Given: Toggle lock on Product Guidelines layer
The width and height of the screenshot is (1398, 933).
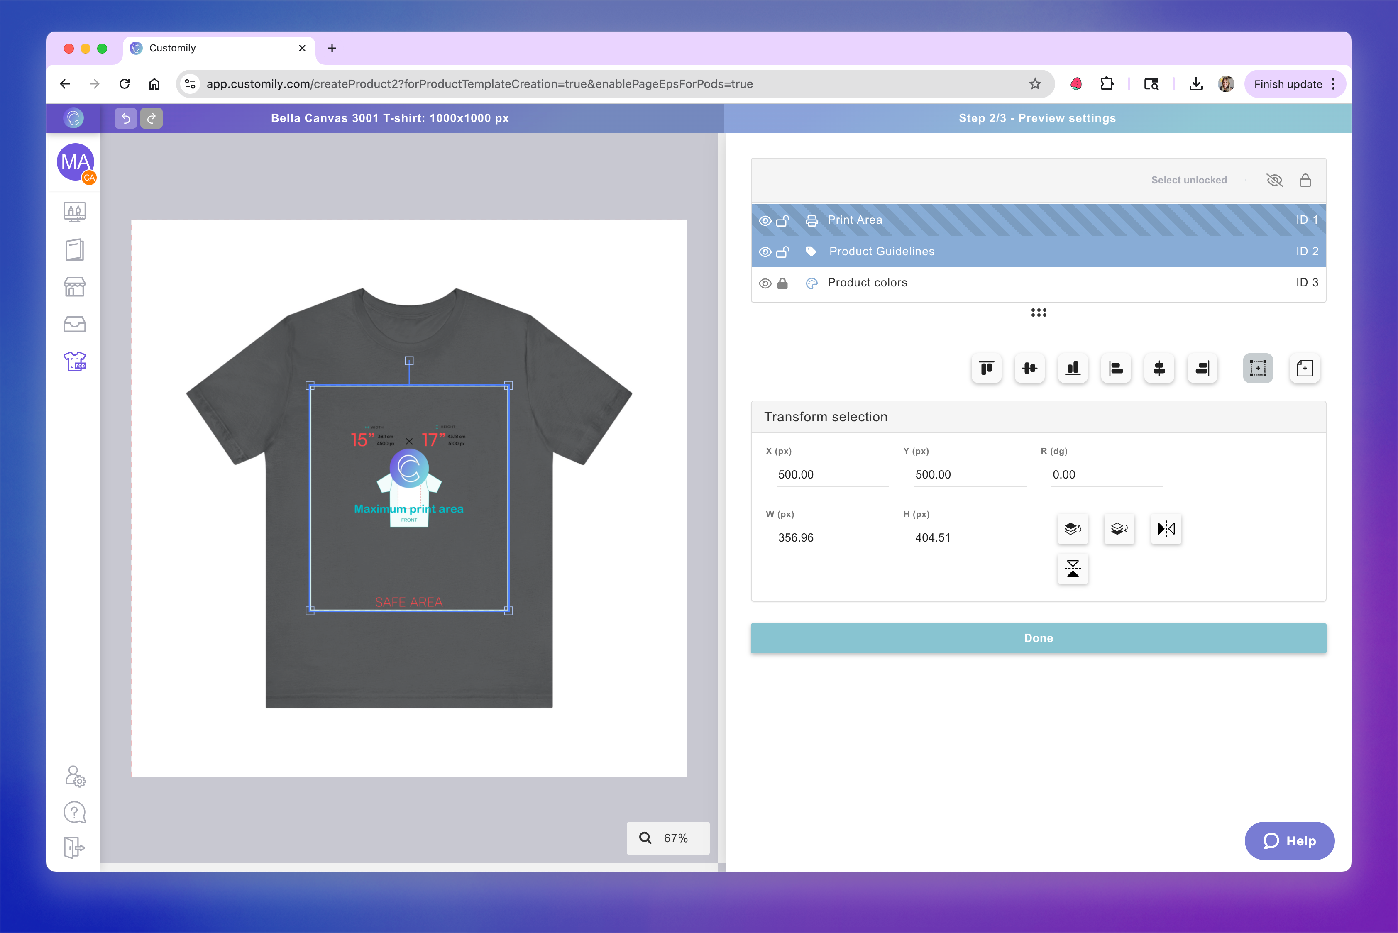Looking at the screenshot, I should click(782, 252).
